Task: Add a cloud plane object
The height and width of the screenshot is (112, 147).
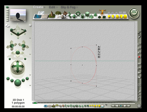Action: (x=41, y=13)
